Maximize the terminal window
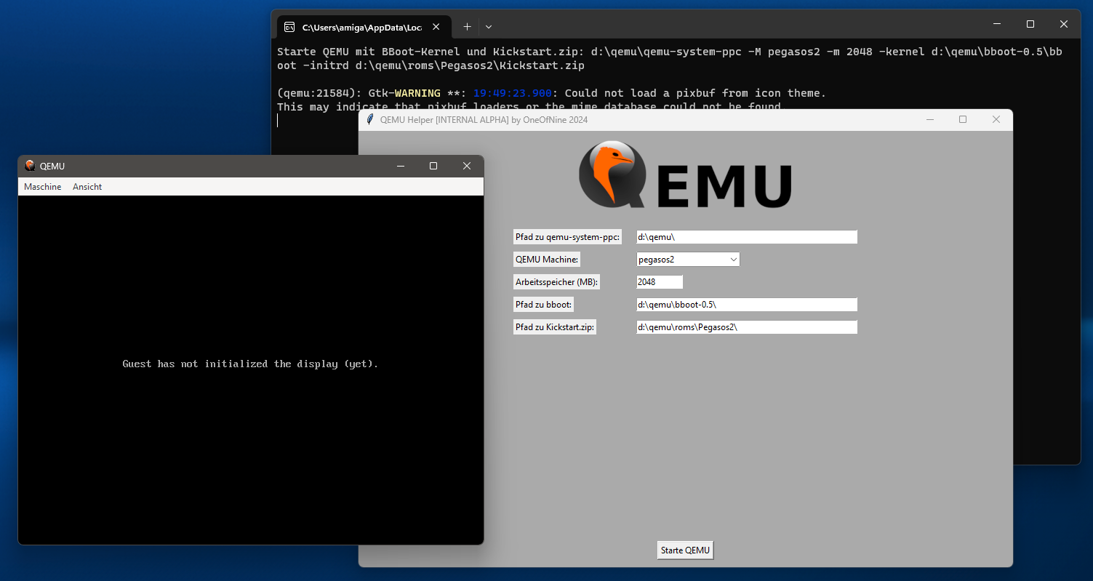The height and width of the screenshot is (581, 1093). pyautogui.click(x=1030, y=24)
